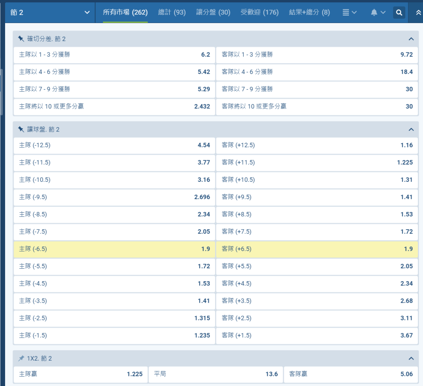Collapse the 讓球盤. 節 2 section
This screenshot has height=386, width=423.
coord(411,129)
